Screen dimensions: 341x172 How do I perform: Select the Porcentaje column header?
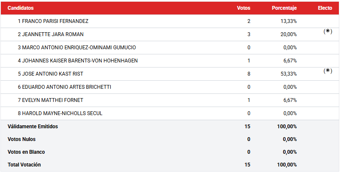coord(284,8)
